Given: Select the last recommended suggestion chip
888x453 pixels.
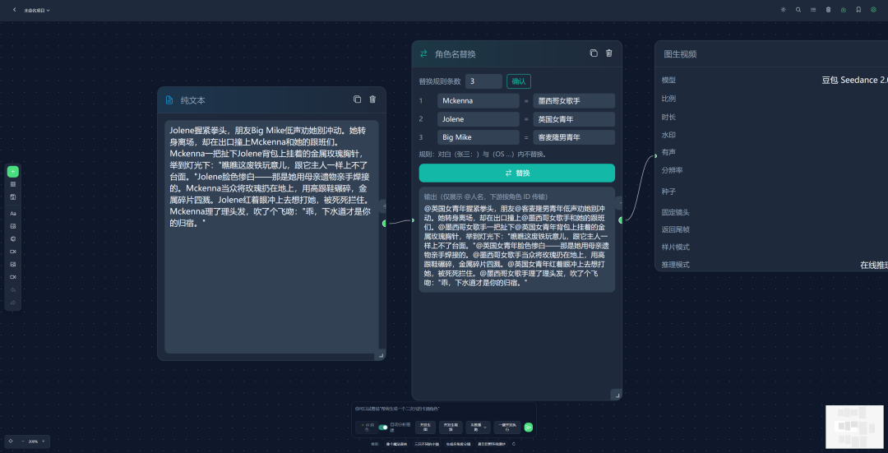Looking at the screenshot, I should [x=491, y=444].
